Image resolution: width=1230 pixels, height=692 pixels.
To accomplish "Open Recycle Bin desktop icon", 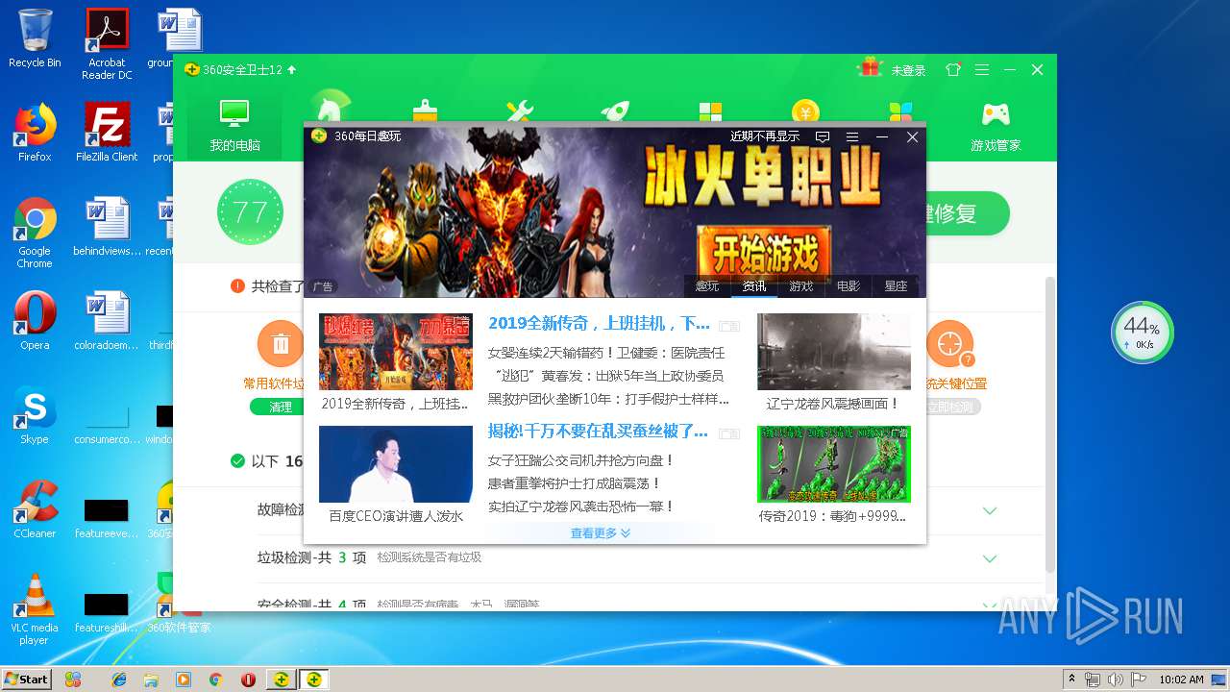I will coord(35,38).
